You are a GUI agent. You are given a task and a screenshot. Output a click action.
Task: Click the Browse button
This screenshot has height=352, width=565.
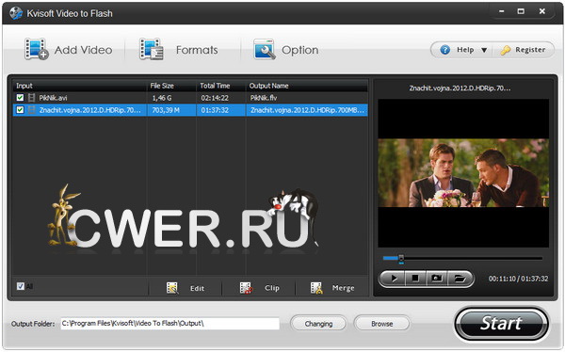382,324
